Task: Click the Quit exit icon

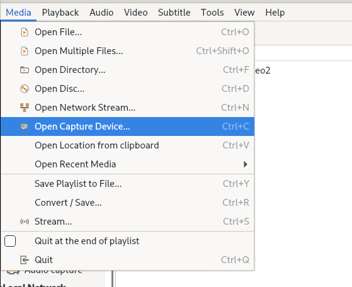Action: coord(25,260)
